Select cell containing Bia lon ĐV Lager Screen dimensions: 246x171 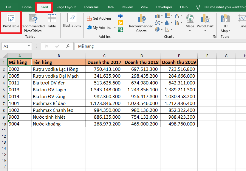point(59,90)
